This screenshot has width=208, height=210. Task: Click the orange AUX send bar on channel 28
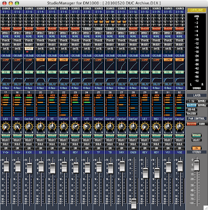click(x=133, y=108)
